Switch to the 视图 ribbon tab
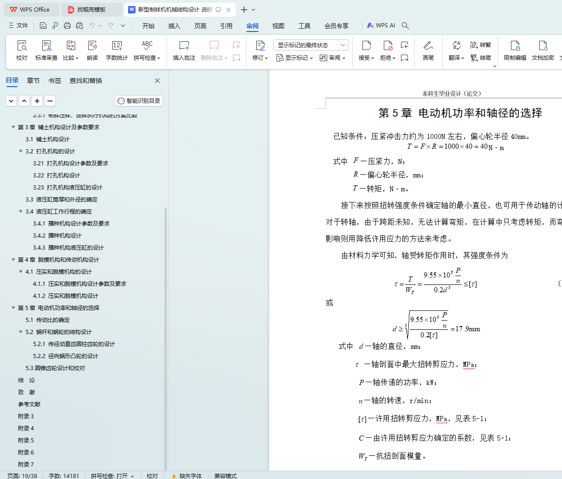 (278, 26)
